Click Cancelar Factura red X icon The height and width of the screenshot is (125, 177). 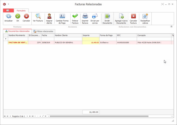pos(133,17)
